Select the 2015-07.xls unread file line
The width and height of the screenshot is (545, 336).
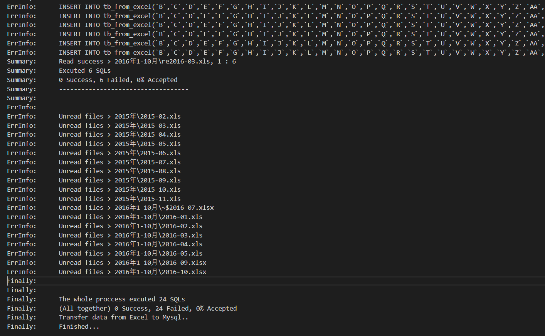coord(120,162)
